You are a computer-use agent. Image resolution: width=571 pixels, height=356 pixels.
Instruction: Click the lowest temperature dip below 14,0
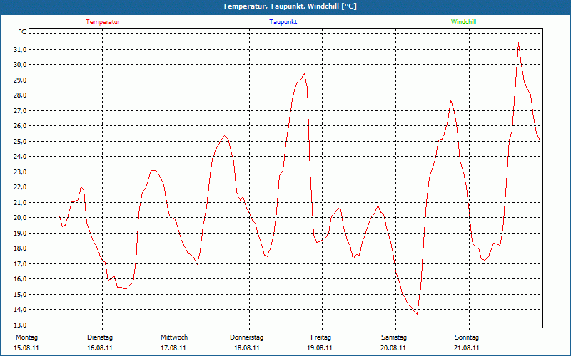coord(417,314)
